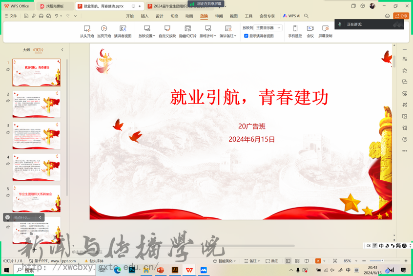The height and width of the screenshot is (276, 413).
Task: Expand the 主要显示器 display dropdown
Action: [x=268, y=28]
